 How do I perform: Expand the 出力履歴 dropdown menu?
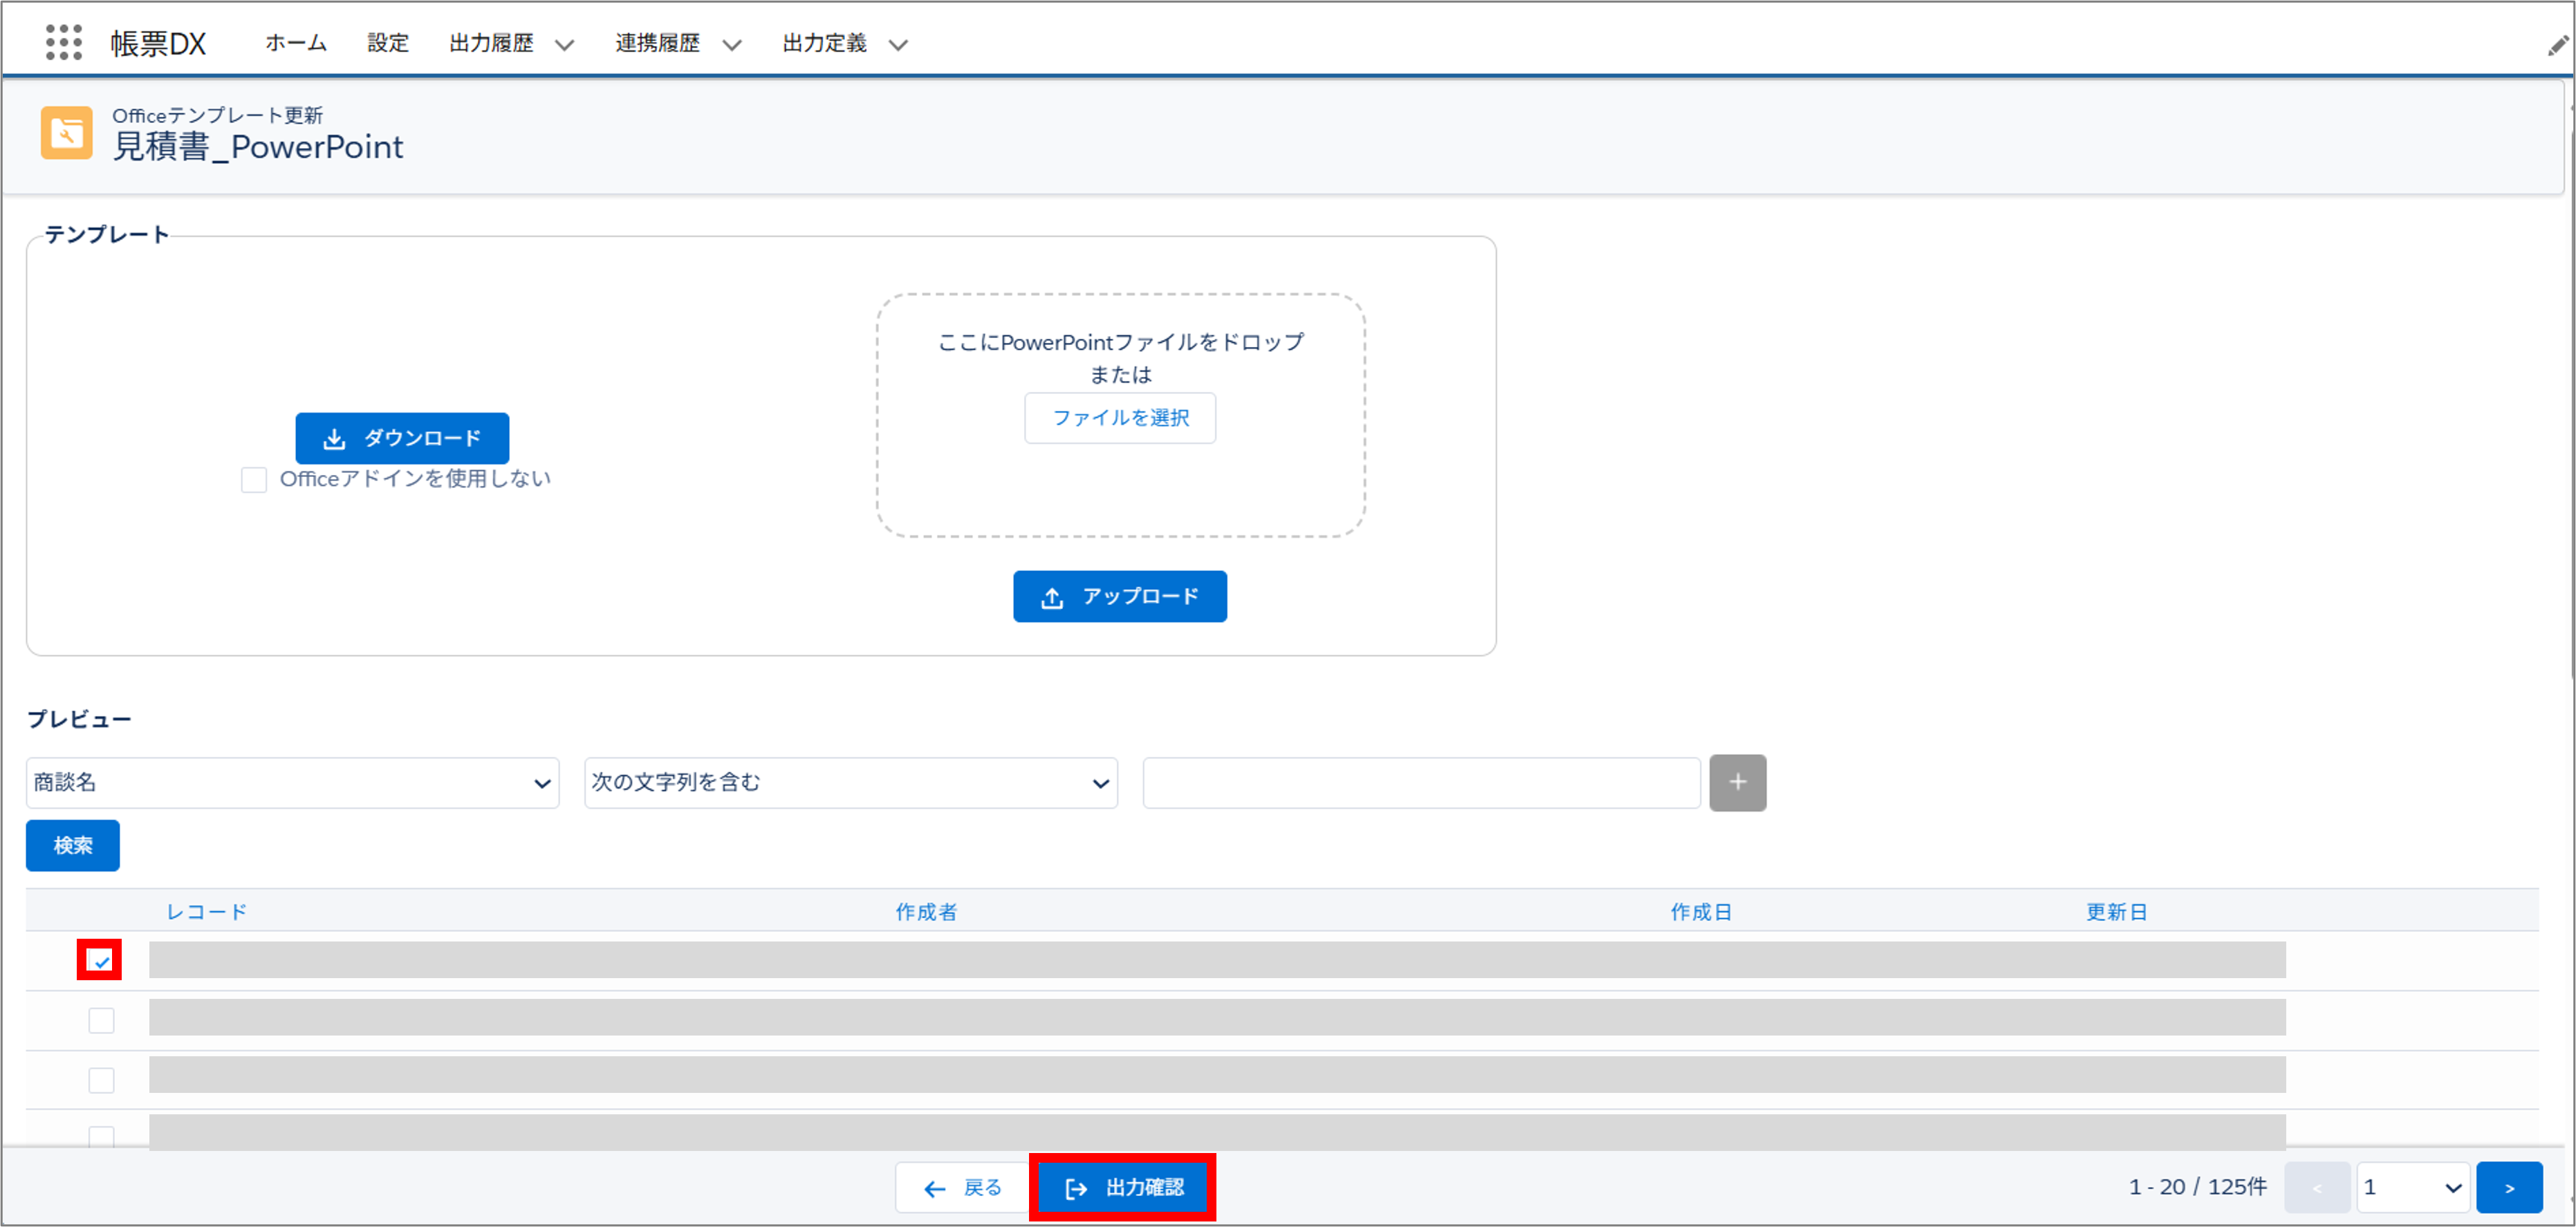(565, 44)
